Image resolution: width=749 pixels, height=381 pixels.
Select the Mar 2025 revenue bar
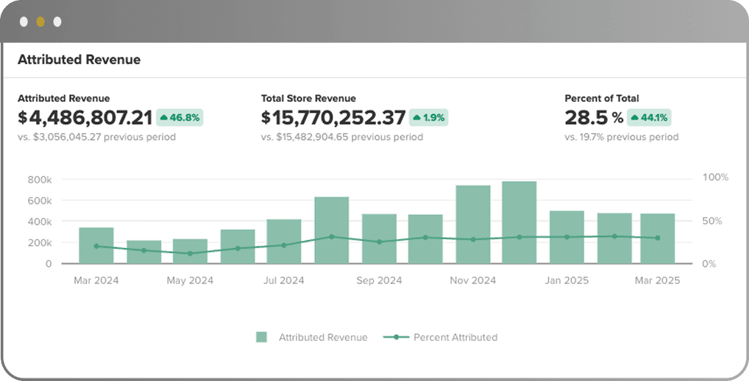point(658,238)
